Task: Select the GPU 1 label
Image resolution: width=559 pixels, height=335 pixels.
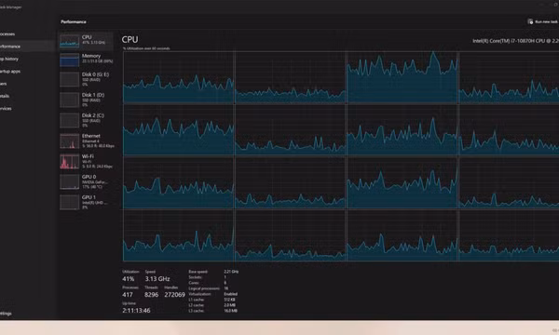Action: (x=89, y=197)
